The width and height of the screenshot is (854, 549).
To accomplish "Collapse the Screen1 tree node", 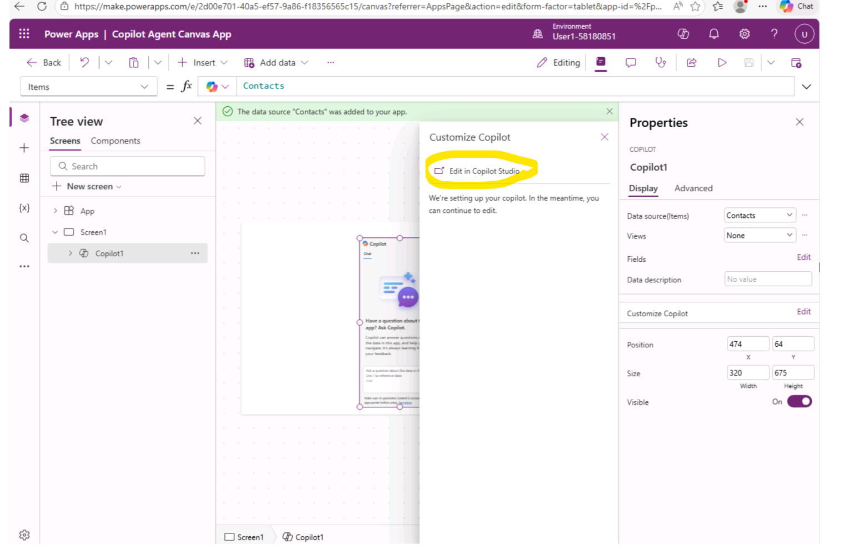I will [55, 232].
